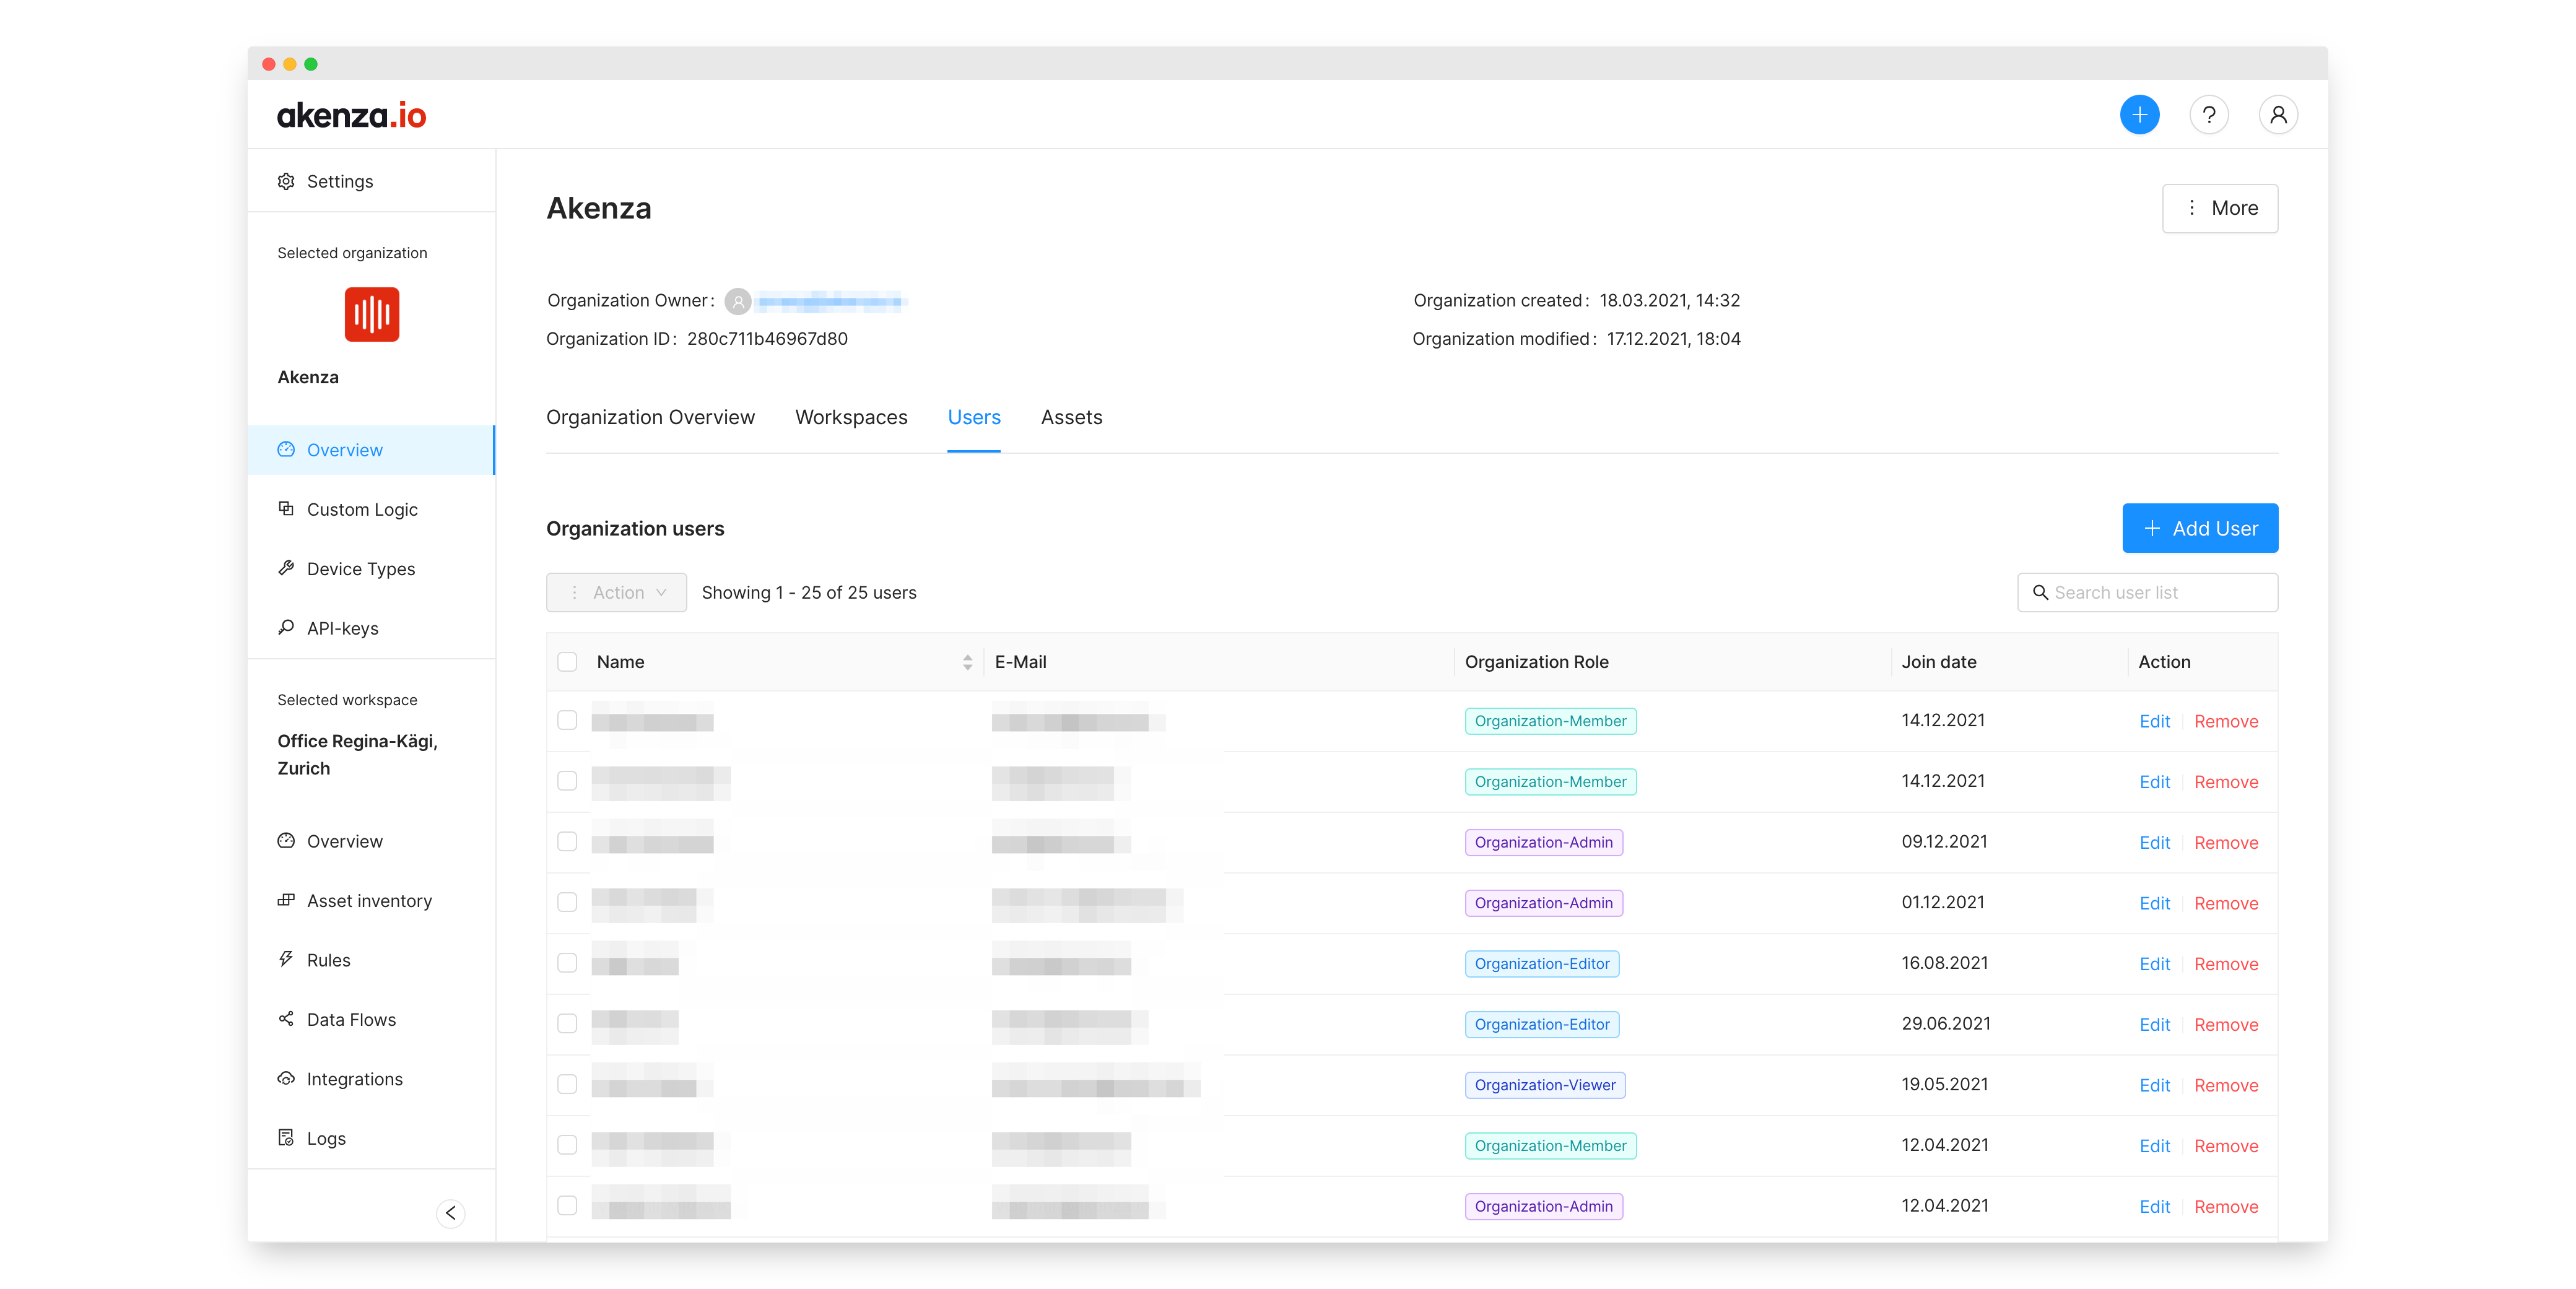Click the Organization-Viewer role tag

[x=1544, y=1085]
